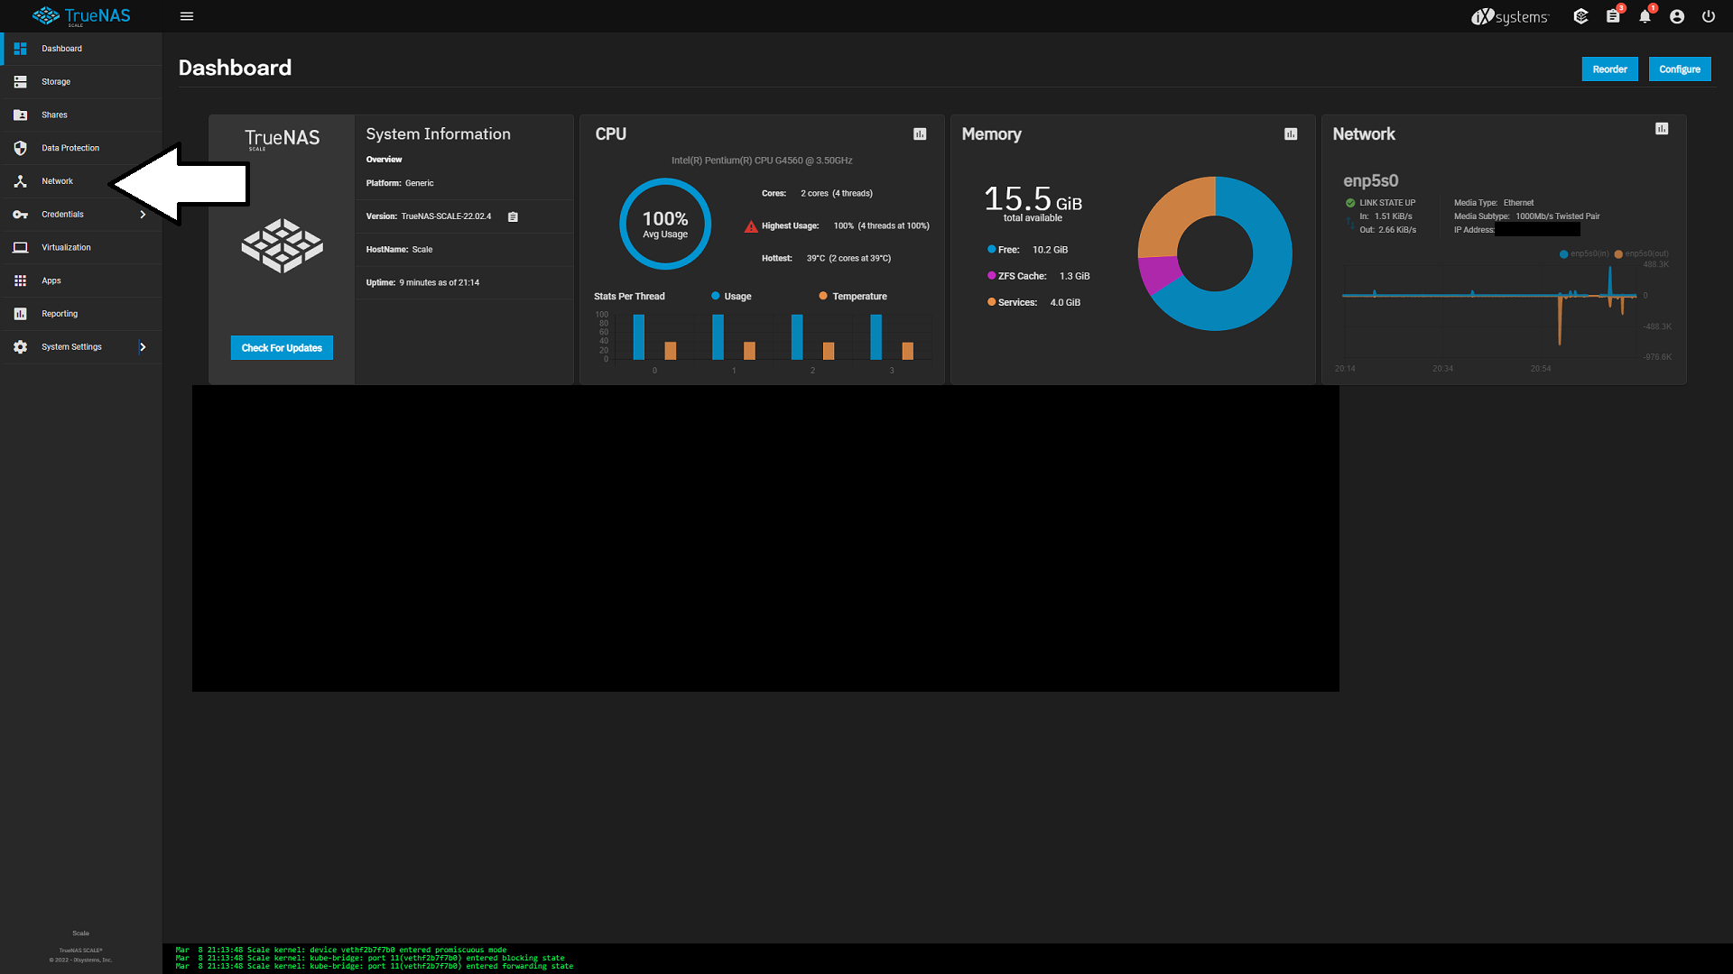Go to Dashboard in the sidebar
1733x974 pixels.
pyautogui.click(x=81, y=49)
